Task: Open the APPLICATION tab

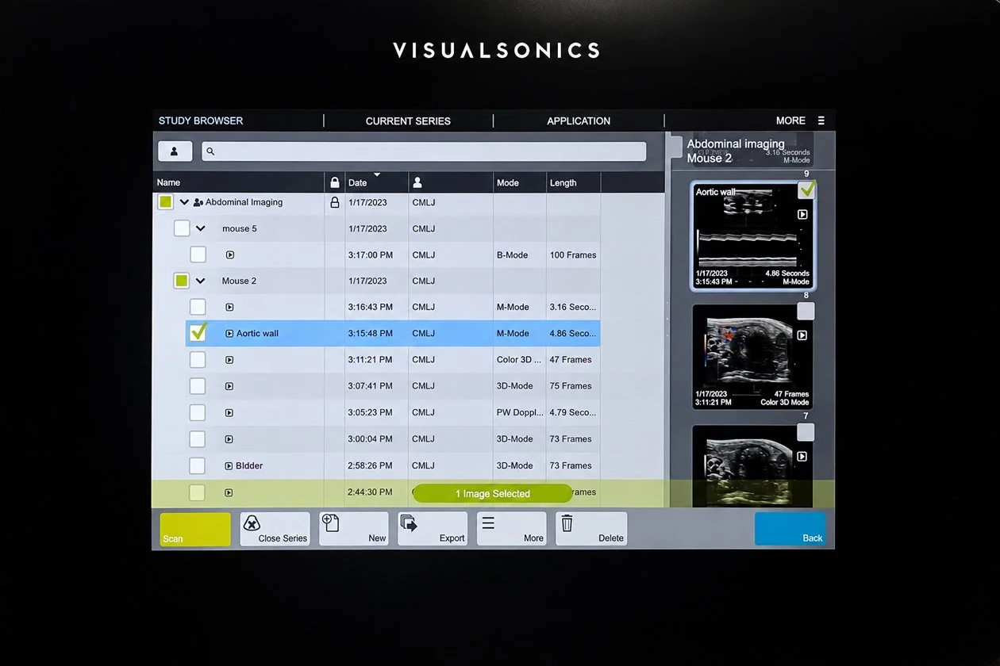Action: click(579, 121)
